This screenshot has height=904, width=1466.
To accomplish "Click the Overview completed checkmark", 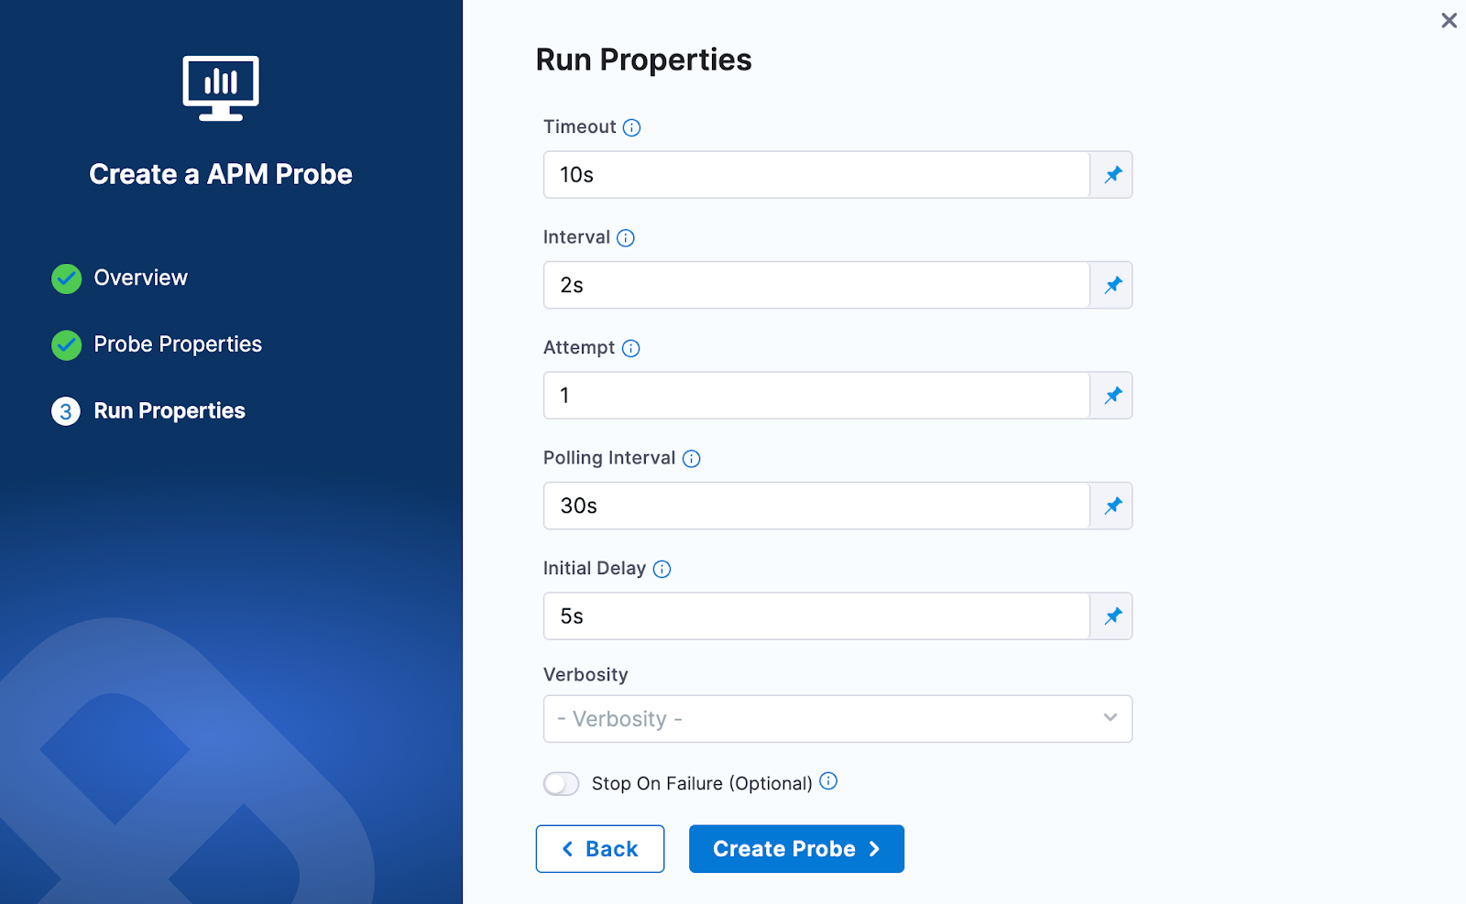I will [x=65, y=278].
